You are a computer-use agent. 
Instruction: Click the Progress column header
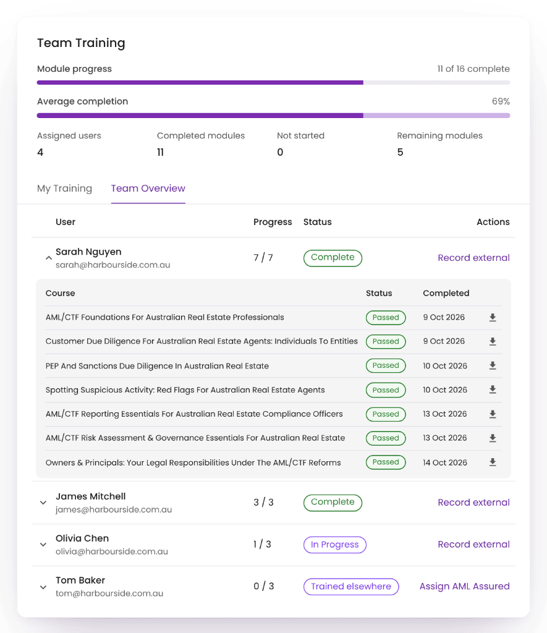tap(273, 222)
